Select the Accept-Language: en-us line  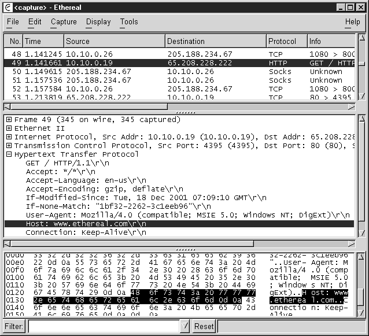coord(86,180)
